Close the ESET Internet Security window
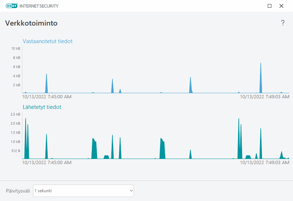The width and height of the screenshot is (293, 201). (x=281, y=6)
